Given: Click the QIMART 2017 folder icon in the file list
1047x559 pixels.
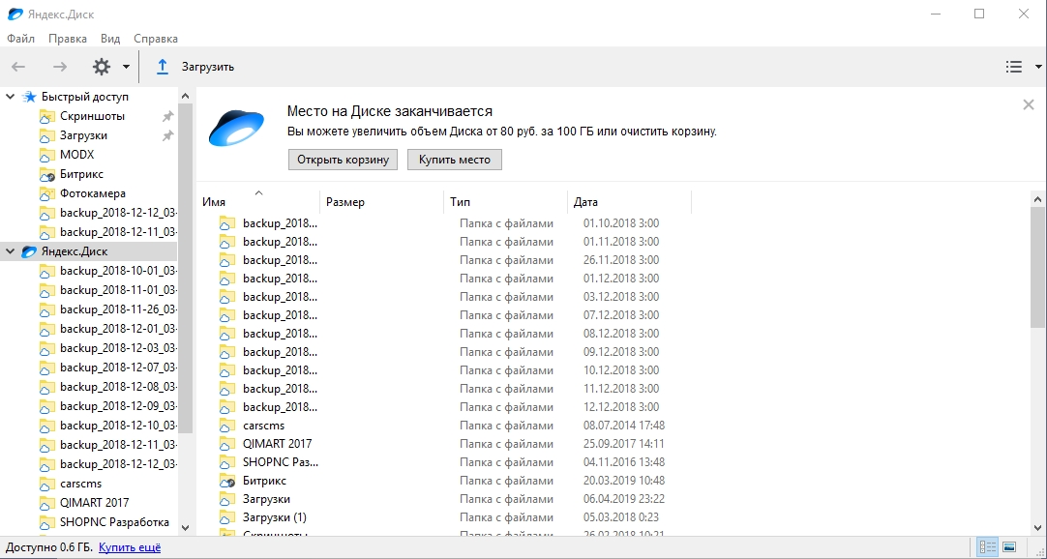Looking at the screenshot, I should point(227,444).
